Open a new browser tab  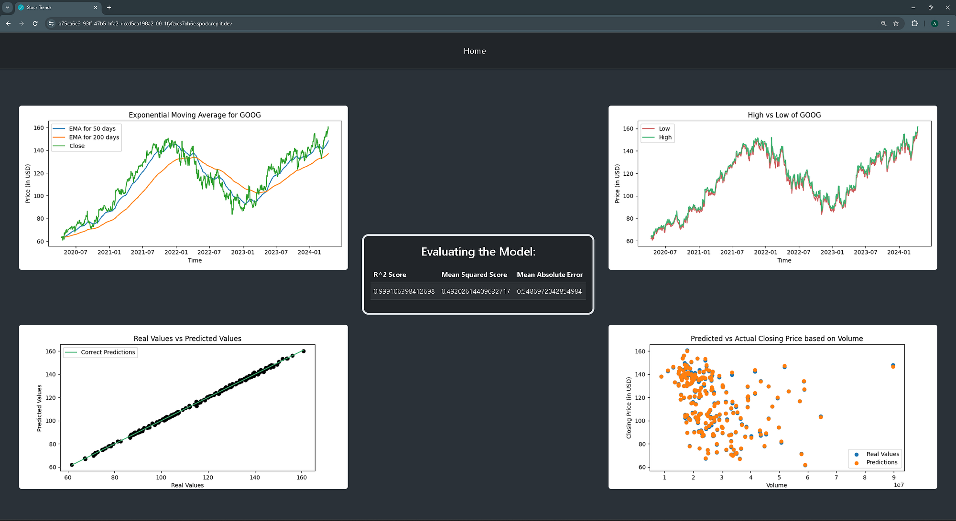pyautogui.click(x=109, y=7)
